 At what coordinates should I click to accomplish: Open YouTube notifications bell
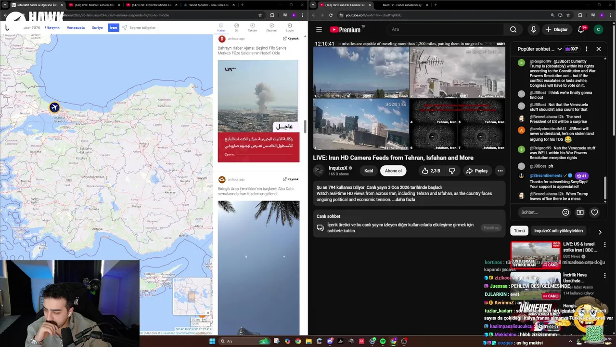coord(580,29)
